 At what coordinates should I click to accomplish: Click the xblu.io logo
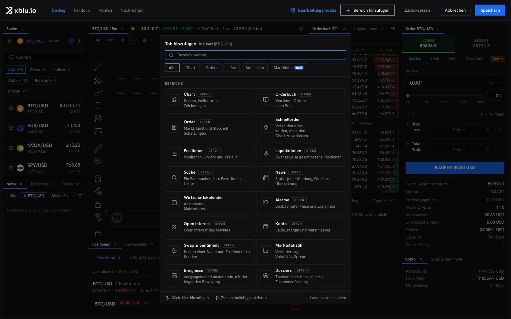pyautogui.click(x=21, y=10)
